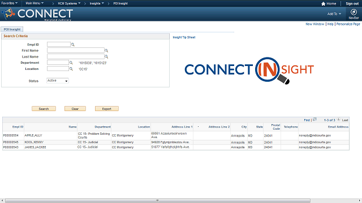Click the Last link in results grid
The height and width of the screenshot is (203, 362).
point(345,120)
